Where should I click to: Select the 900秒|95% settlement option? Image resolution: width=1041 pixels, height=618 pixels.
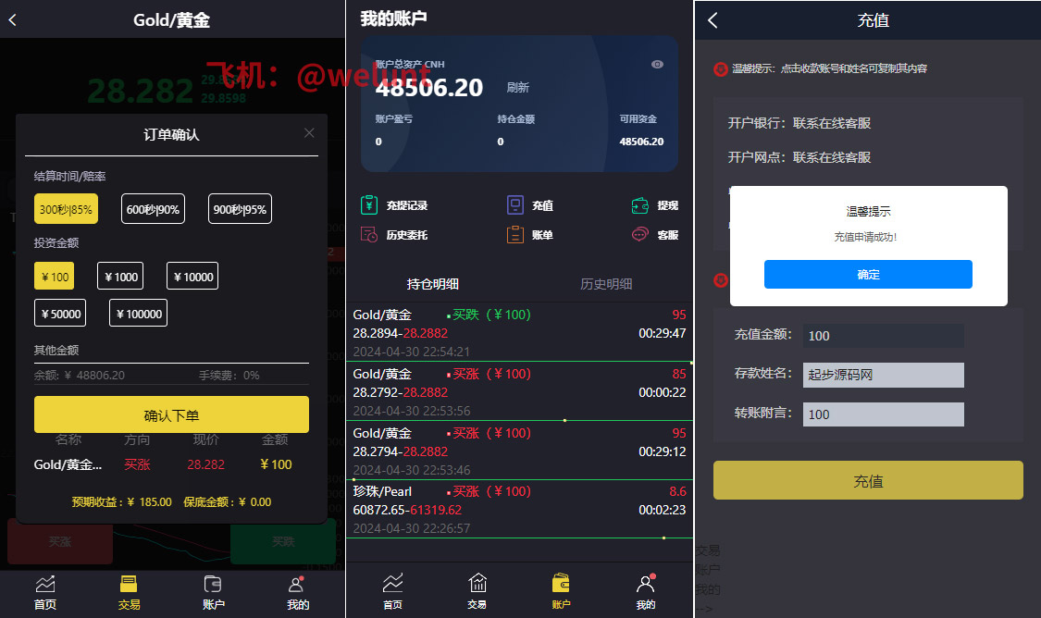click(x=240, y=209)
